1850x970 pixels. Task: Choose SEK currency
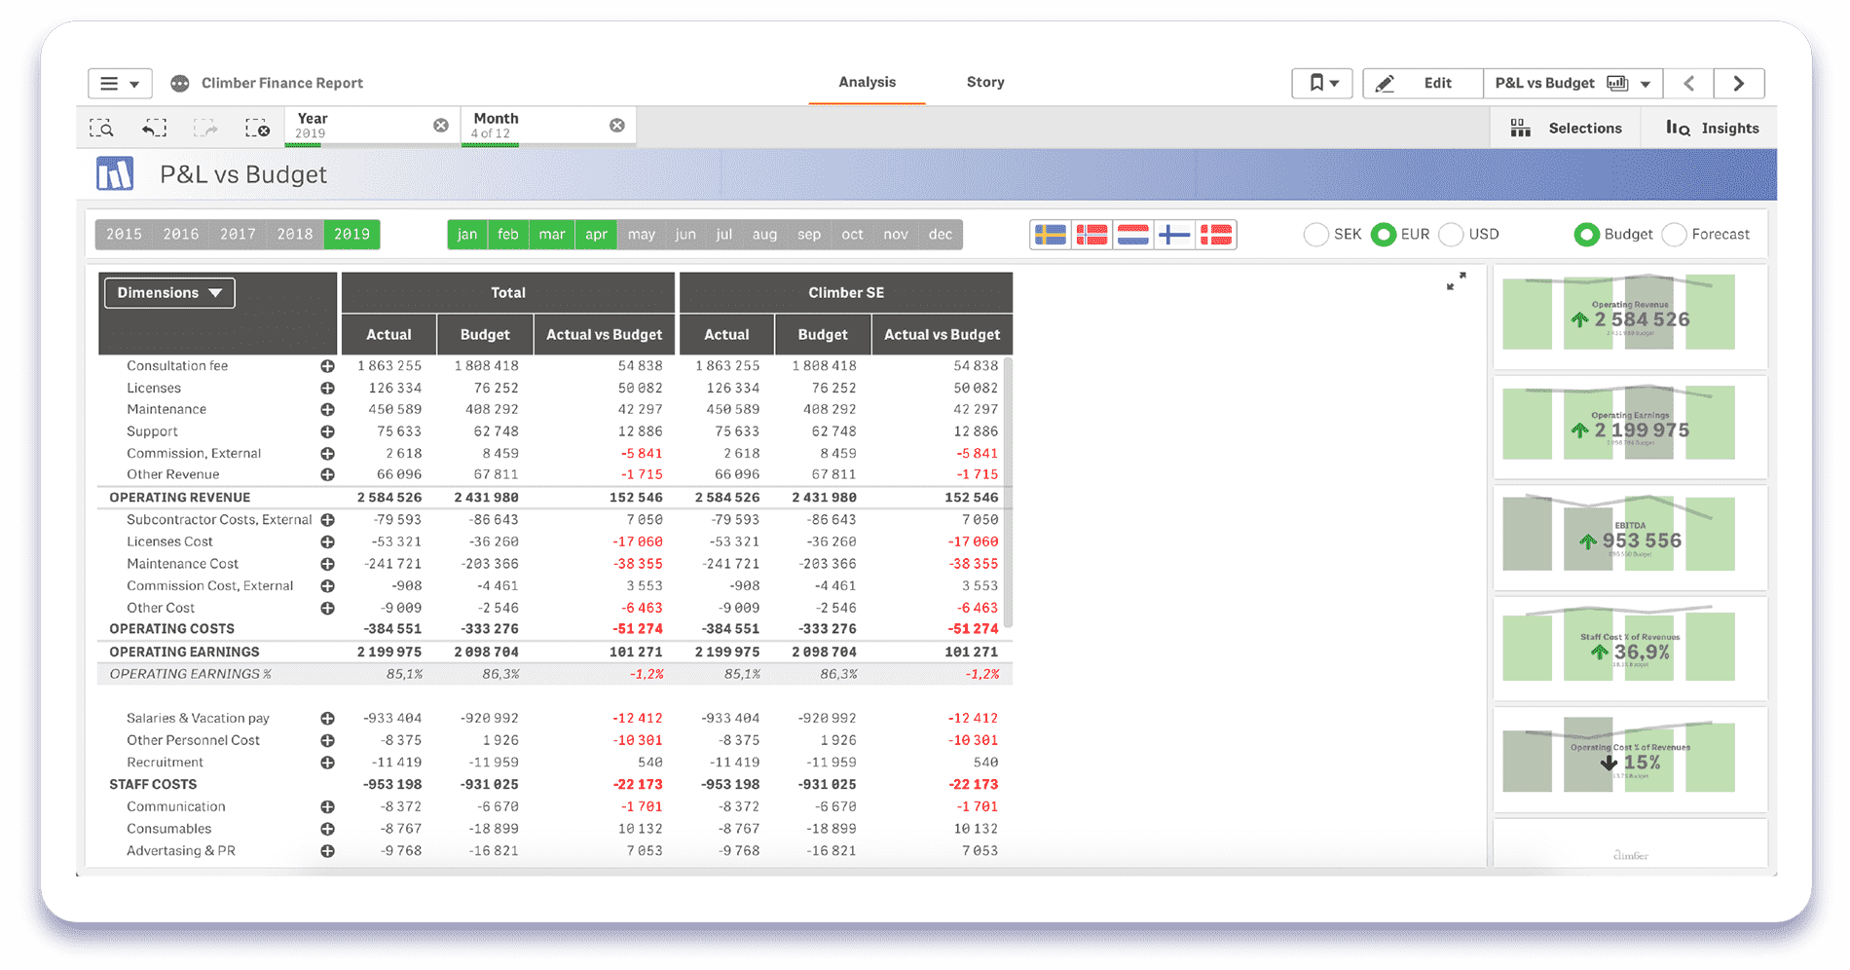1316,235
